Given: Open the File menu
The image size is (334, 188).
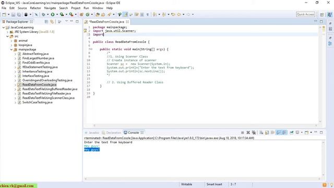Looking at the screenshot, I should point(4,8).
